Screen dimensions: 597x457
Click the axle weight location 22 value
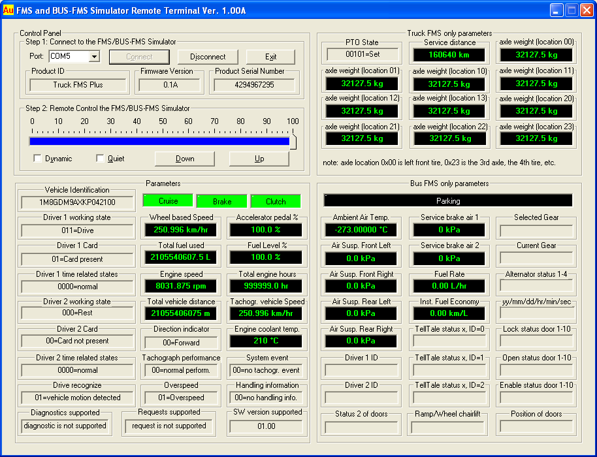click(x=449, y=138)
